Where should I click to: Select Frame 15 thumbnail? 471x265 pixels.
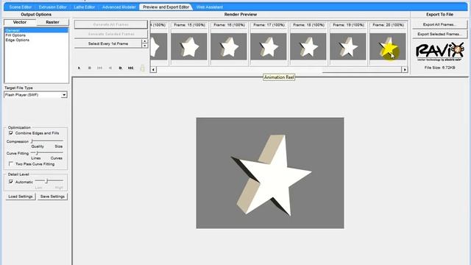tap(189, 46)
